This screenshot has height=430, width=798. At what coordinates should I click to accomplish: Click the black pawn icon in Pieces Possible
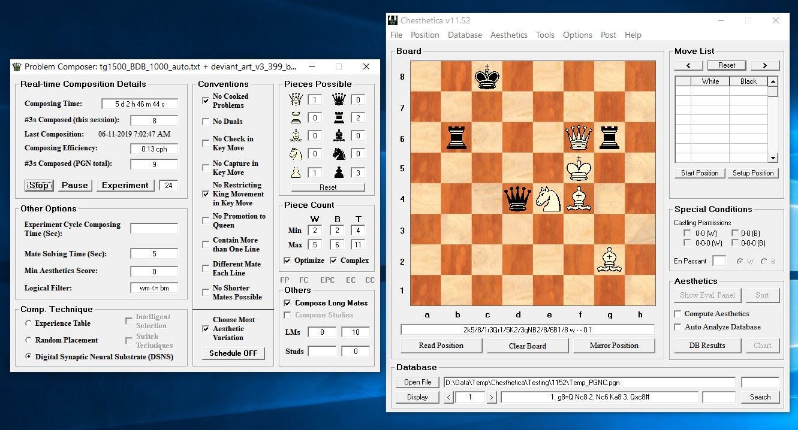(x=339, y=172)
